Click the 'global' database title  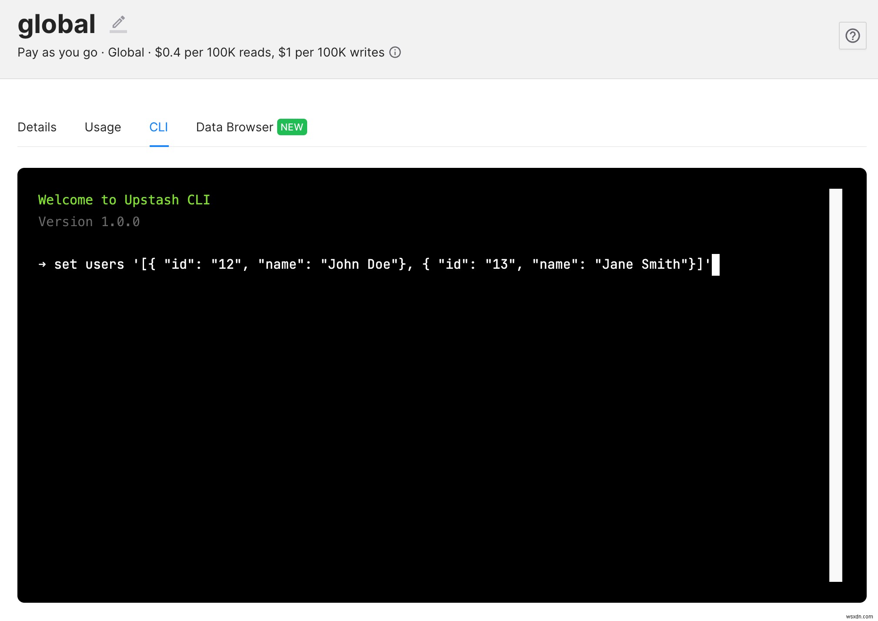coord(57,24)
